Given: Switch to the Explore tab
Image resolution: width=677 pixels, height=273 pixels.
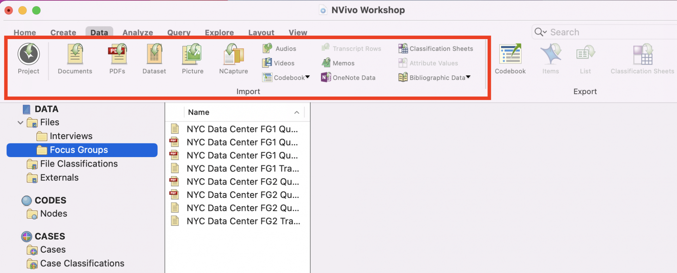Looking at the screenshot, I should 219,32.
